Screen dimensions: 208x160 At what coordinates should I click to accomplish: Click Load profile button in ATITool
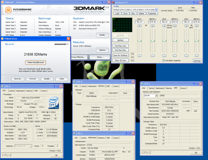pos(117,14)
